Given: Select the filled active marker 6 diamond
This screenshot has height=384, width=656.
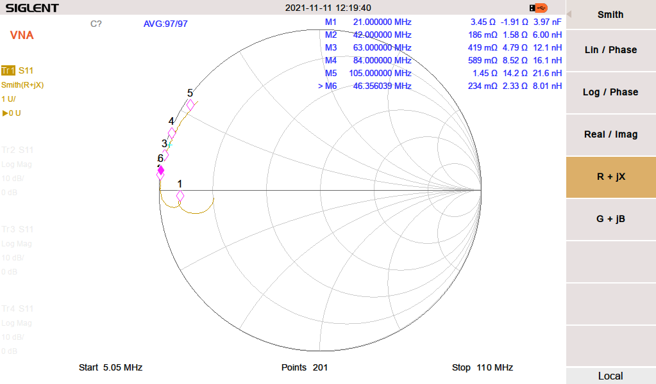Looking at the screenshot, I should [161, 170].
